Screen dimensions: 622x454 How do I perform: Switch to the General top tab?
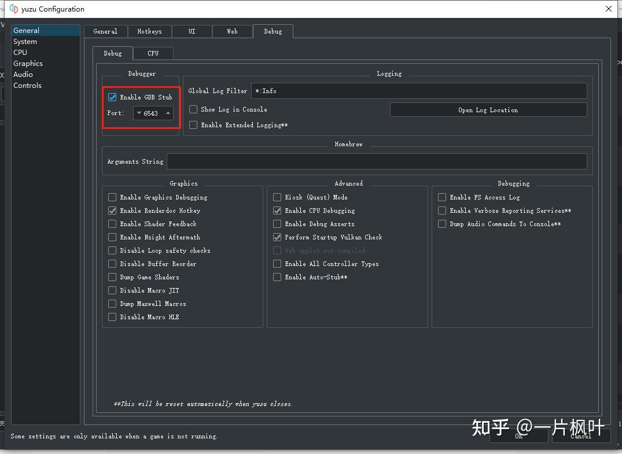(x=105, y=31)
